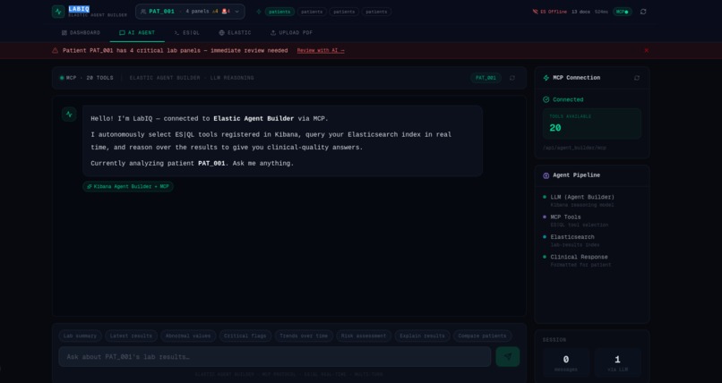Switch to the Dashboard tab
This screenshot has width=722, height=383.
(x=81, y=32)
